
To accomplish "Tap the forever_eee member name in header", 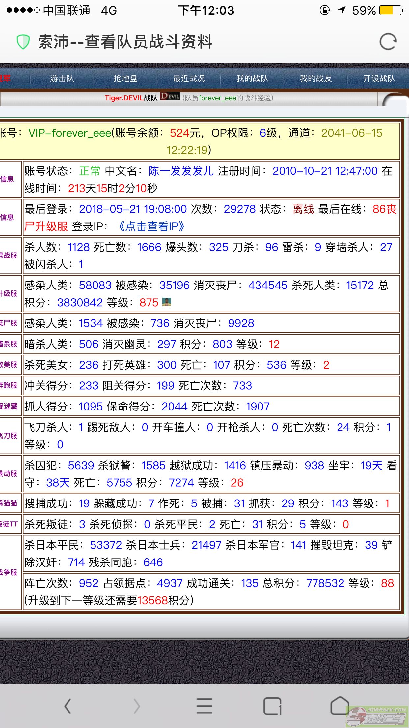I will pyautogui.click(x=217, y=98).
